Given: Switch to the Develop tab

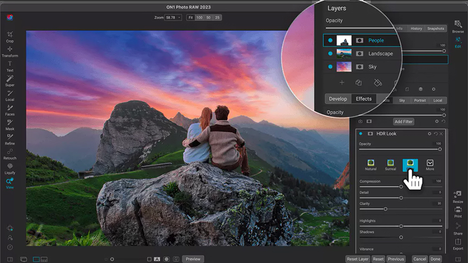Looking at the screenshot, I should click(338, 99).
